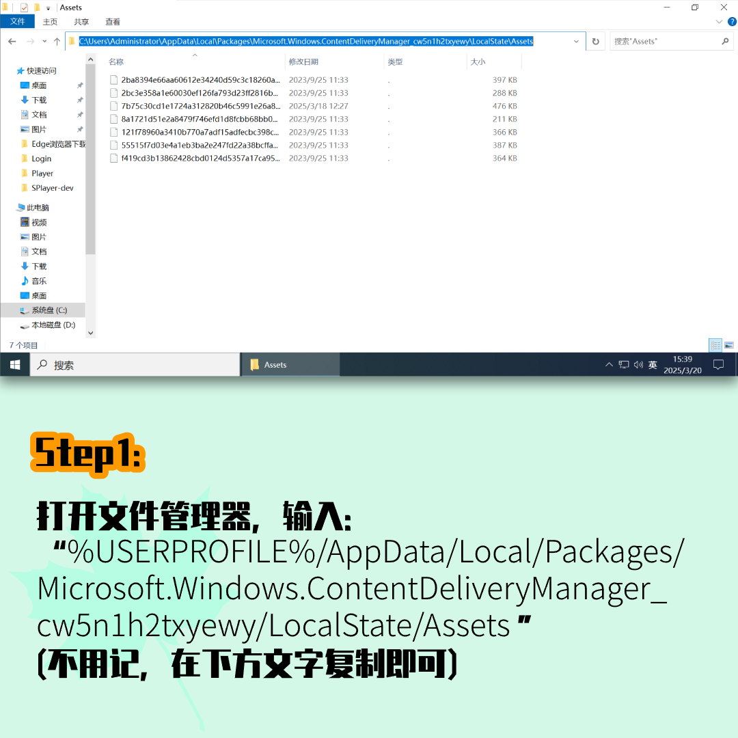Select the file starting with 7b75c30cd1e1724a
The image size is (738, 738).
coord(200,106)
